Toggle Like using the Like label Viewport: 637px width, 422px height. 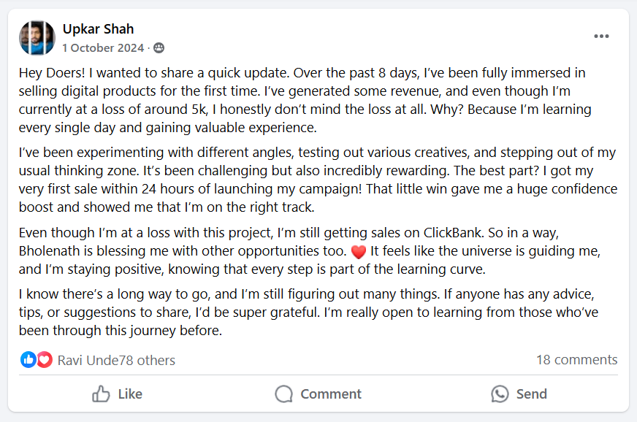[x=130, y=394]
